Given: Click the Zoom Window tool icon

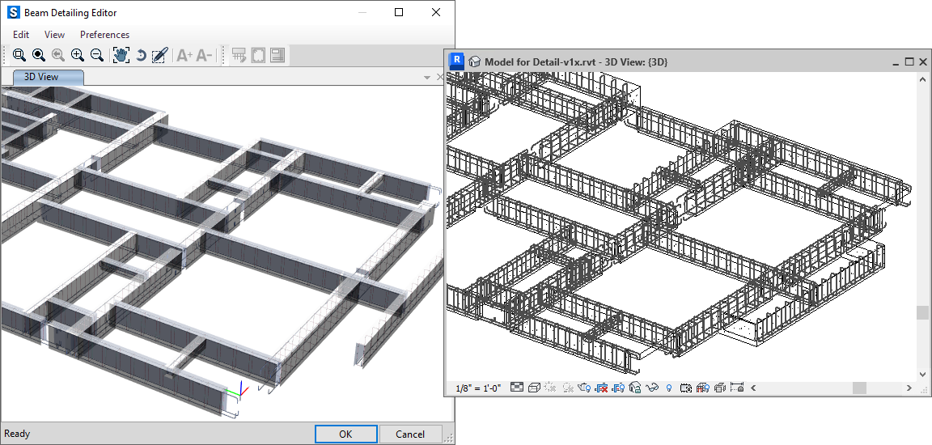Looking at the screenshot, I should pos(19,55).
